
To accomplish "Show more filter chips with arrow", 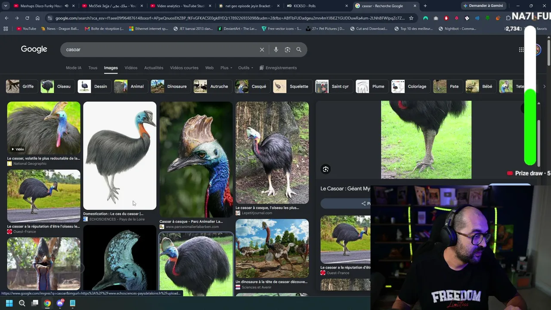I will pyautogui.click(x=544, y=86).
